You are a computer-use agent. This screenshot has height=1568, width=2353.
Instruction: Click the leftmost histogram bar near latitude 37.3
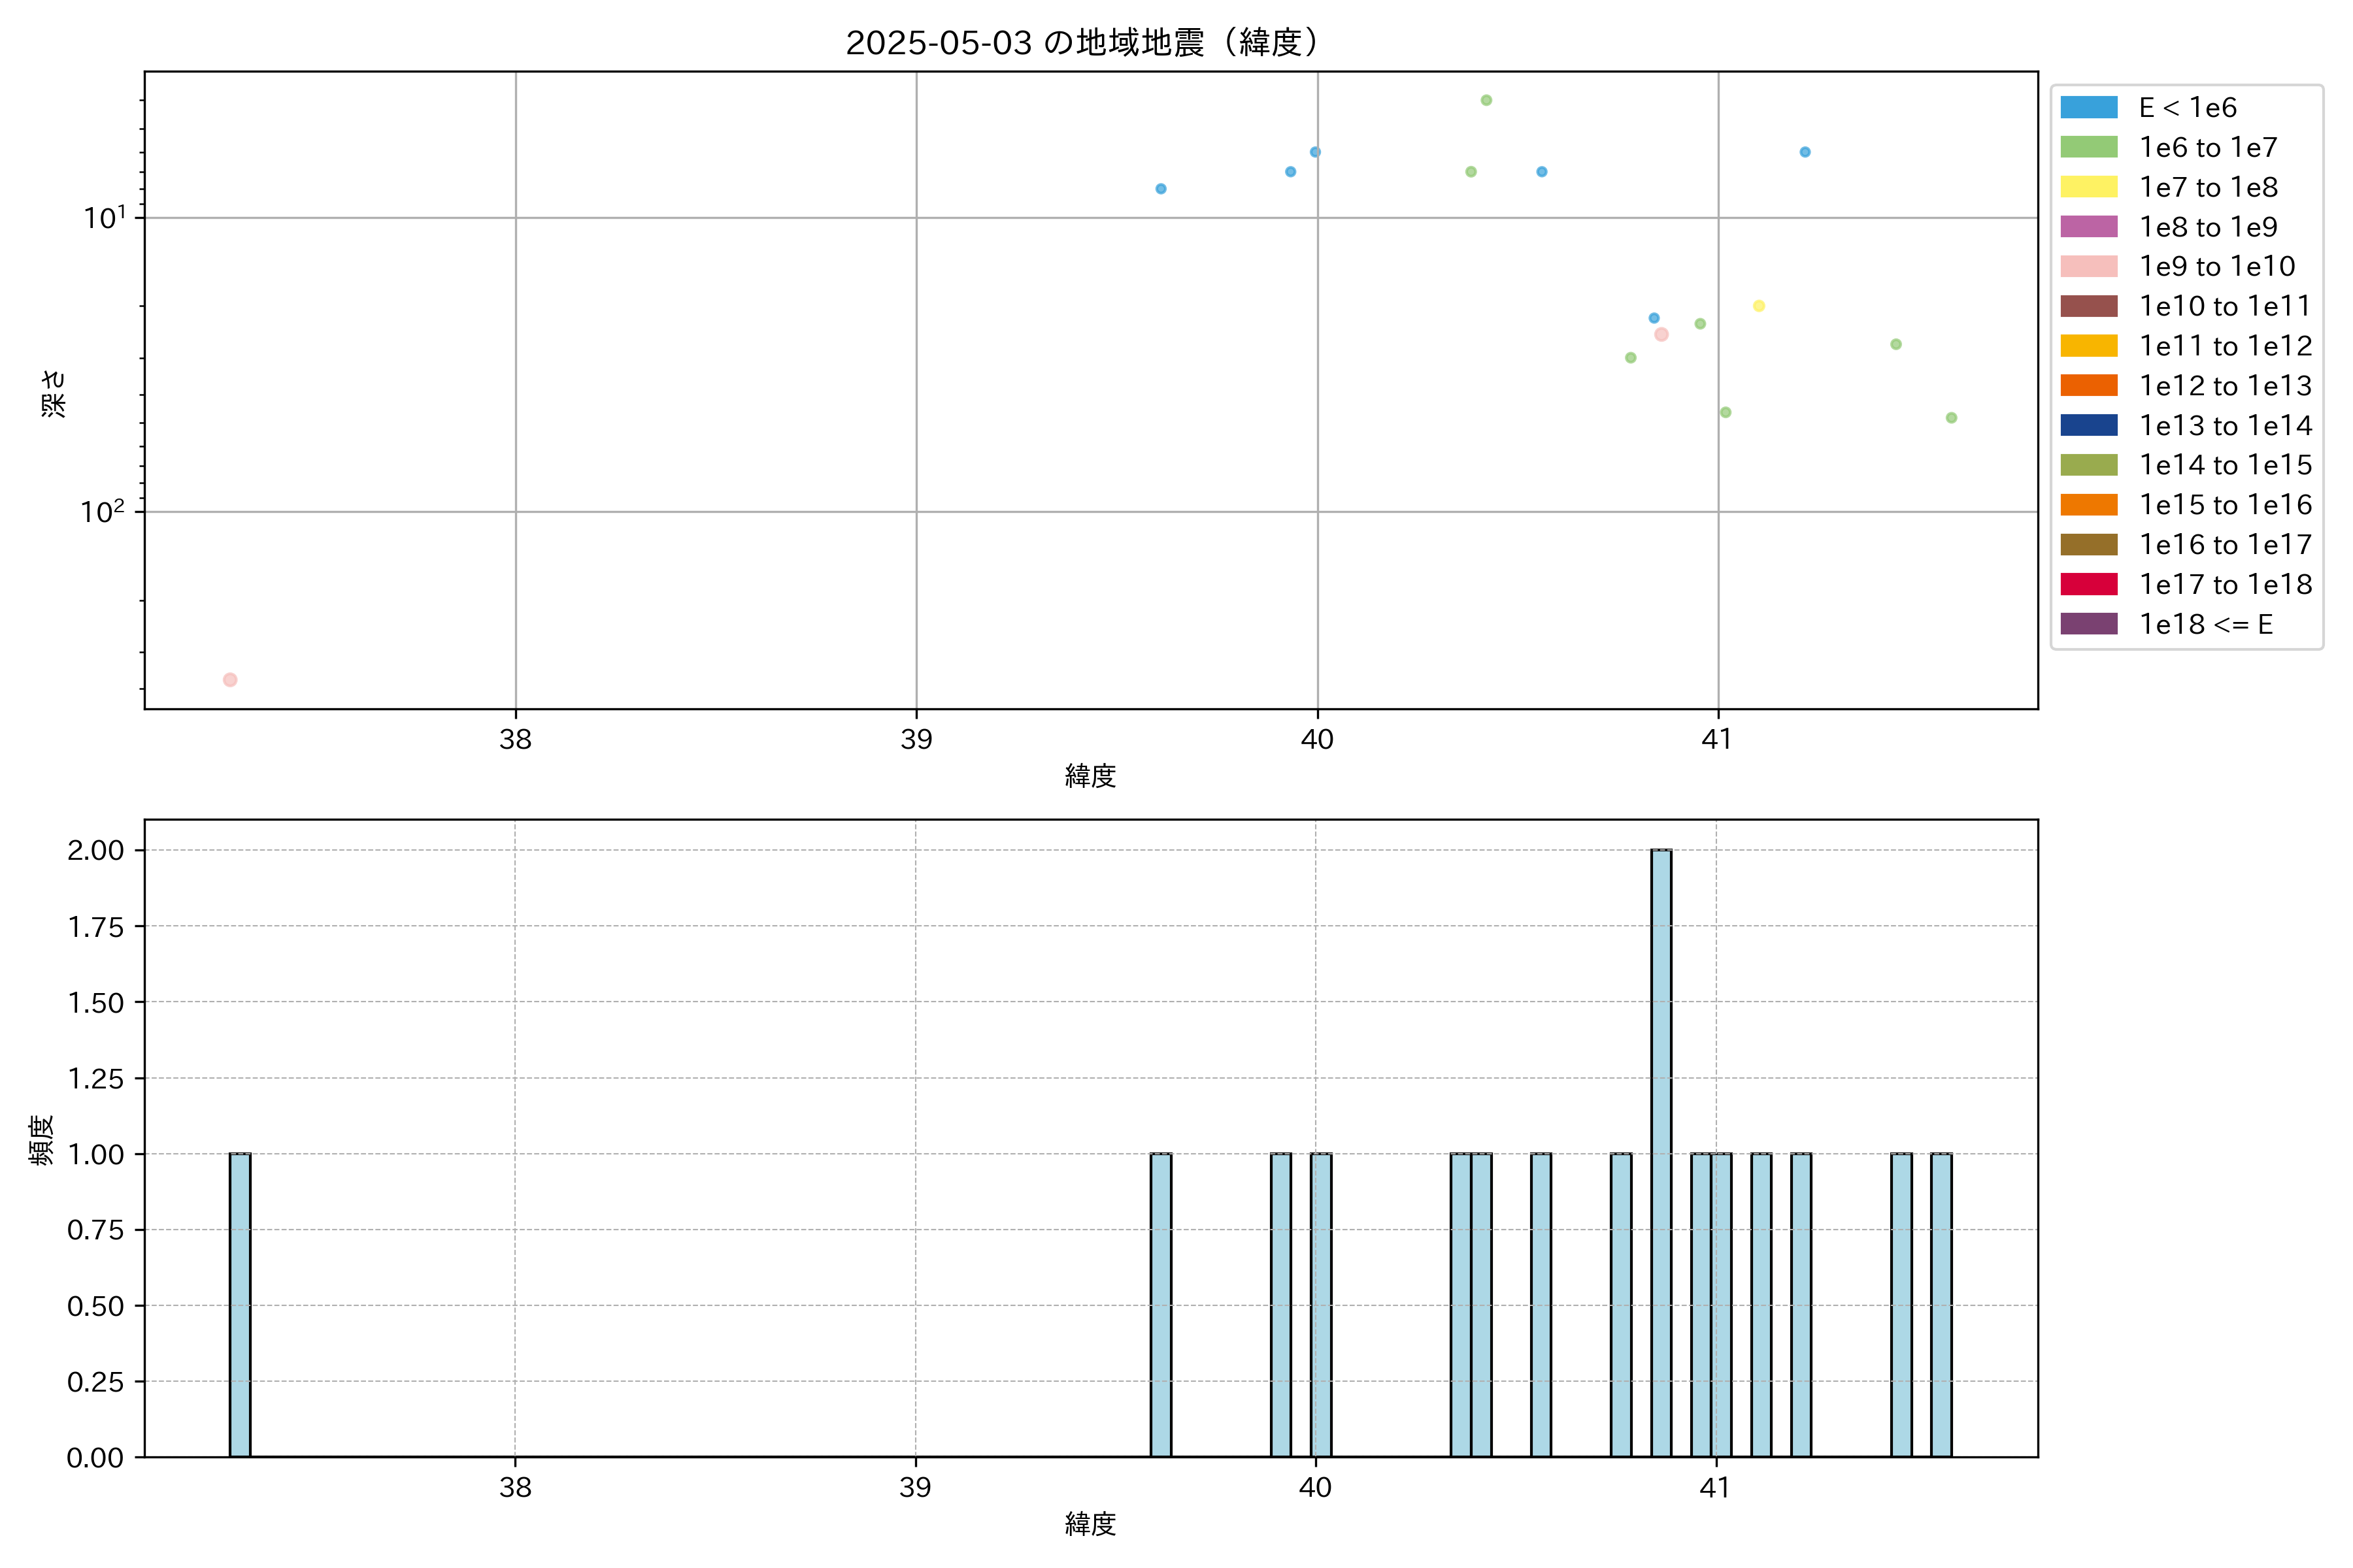pyautogui.click(x=240, y=1304)
